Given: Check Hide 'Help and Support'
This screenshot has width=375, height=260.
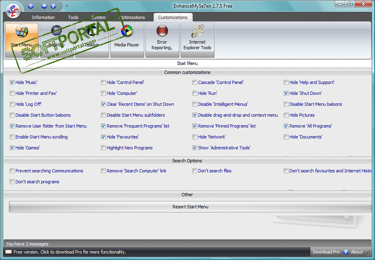Looking at the screenshot, I should (286, 82).
